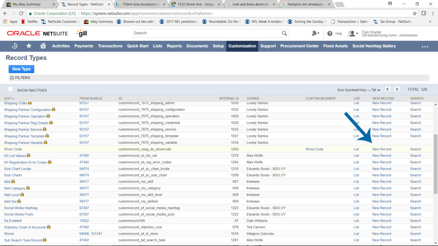Open recent records via clock icon
This screenshot has height=246, width=438.
coord(14,46)
